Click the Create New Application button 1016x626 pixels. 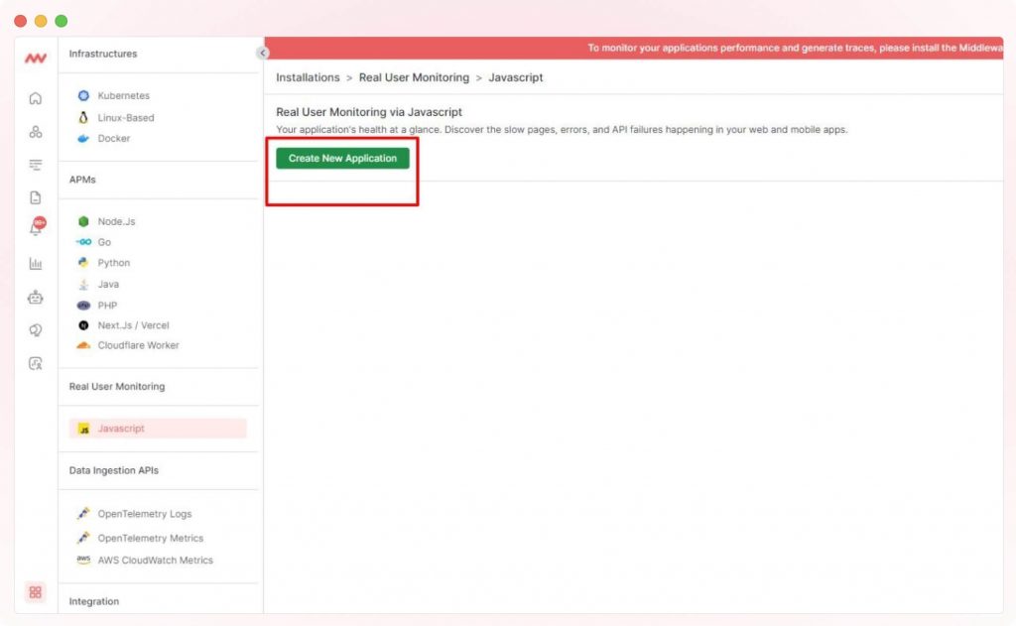coord(342,158)
